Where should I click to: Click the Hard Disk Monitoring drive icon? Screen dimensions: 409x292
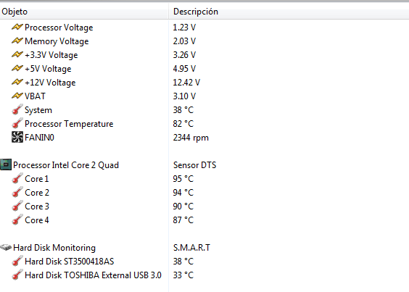tap(6, 247)
